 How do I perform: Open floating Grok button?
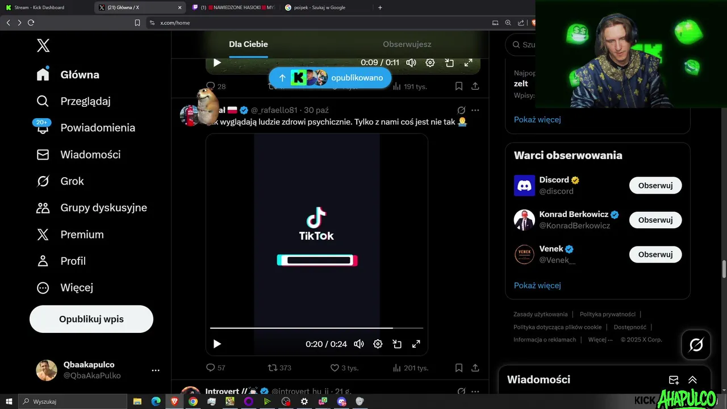click(696, 345)
